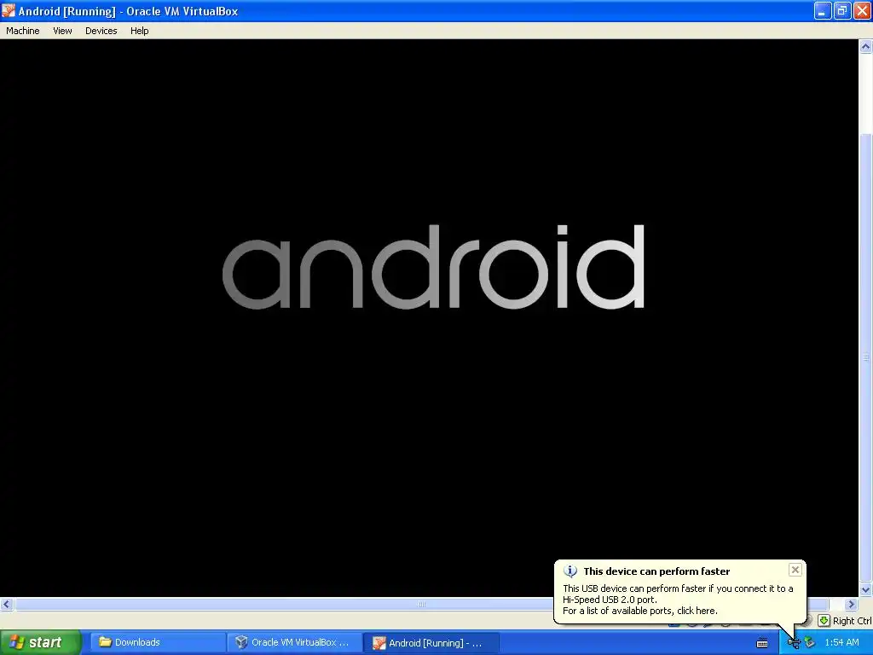Open the View menu
Viewport: 873px width, 655px height.
click(62, 31)
